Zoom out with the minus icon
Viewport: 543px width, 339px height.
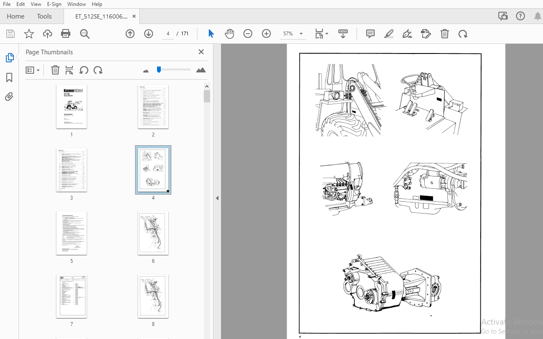tap(248, 34)
